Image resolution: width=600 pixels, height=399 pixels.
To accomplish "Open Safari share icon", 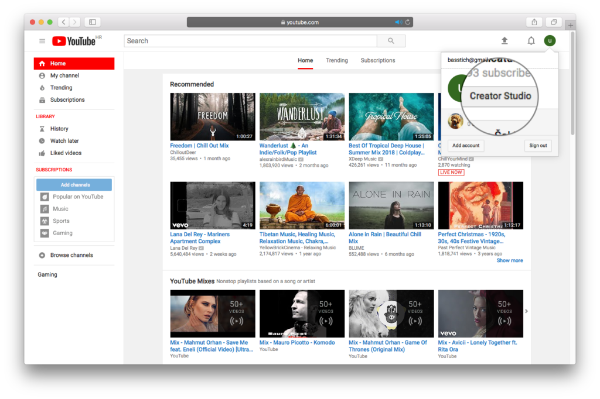I will pyautogui.click(x=534, y=22).
